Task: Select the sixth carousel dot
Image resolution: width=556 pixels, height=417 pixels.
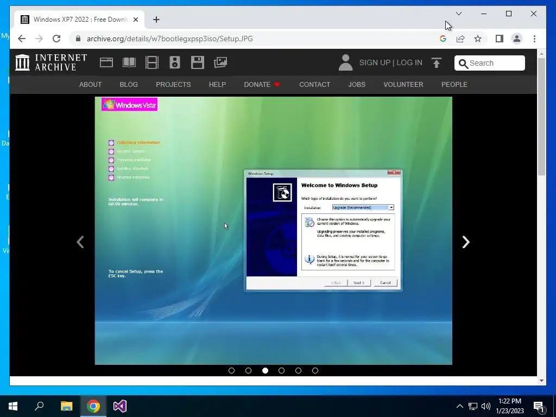Action: point(315,370)
